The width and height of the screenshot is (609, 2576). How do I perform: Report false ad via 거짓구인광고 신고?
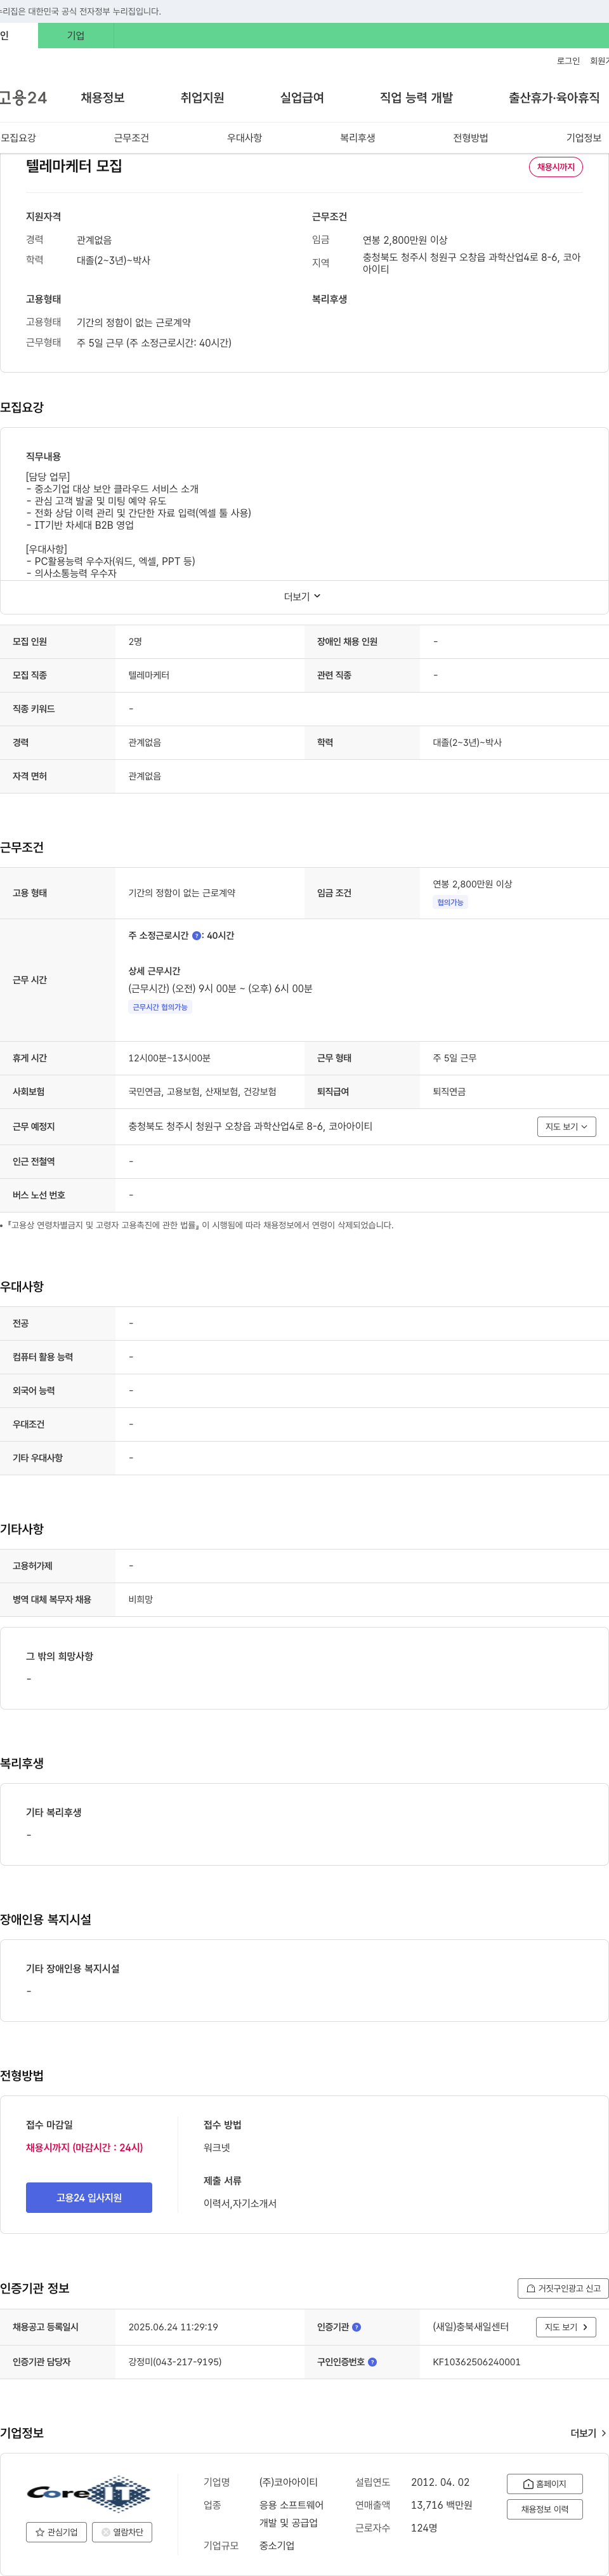pyautogui.click(x=563, y=2288)
